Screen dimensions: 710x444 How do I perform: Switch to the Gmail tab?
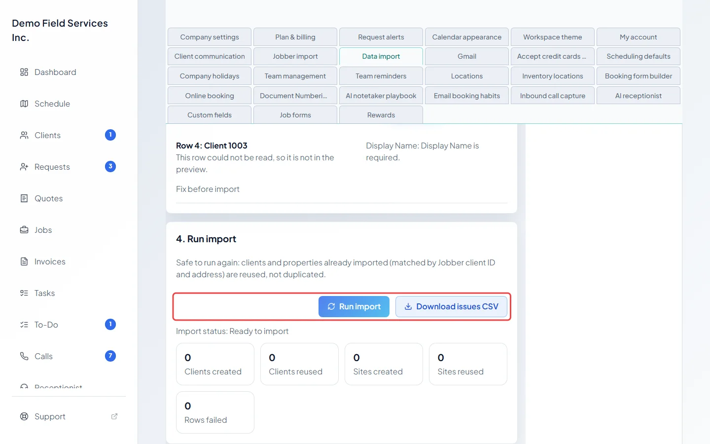(467, 56)
